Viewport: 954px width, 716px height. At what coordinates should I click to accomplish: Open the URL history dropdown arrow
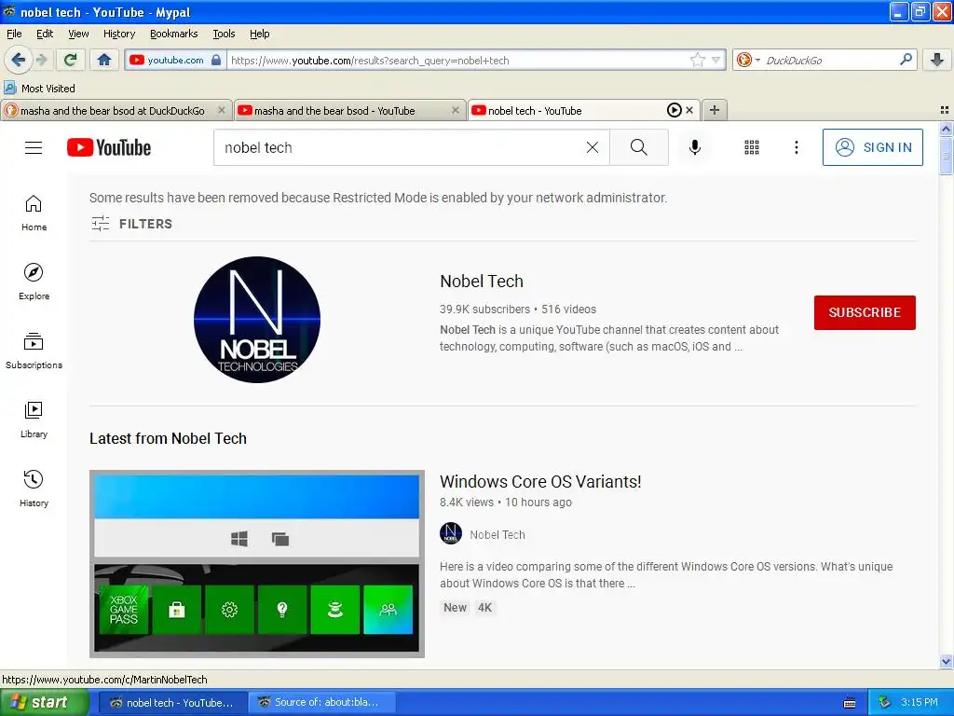[x=716, y=60]
